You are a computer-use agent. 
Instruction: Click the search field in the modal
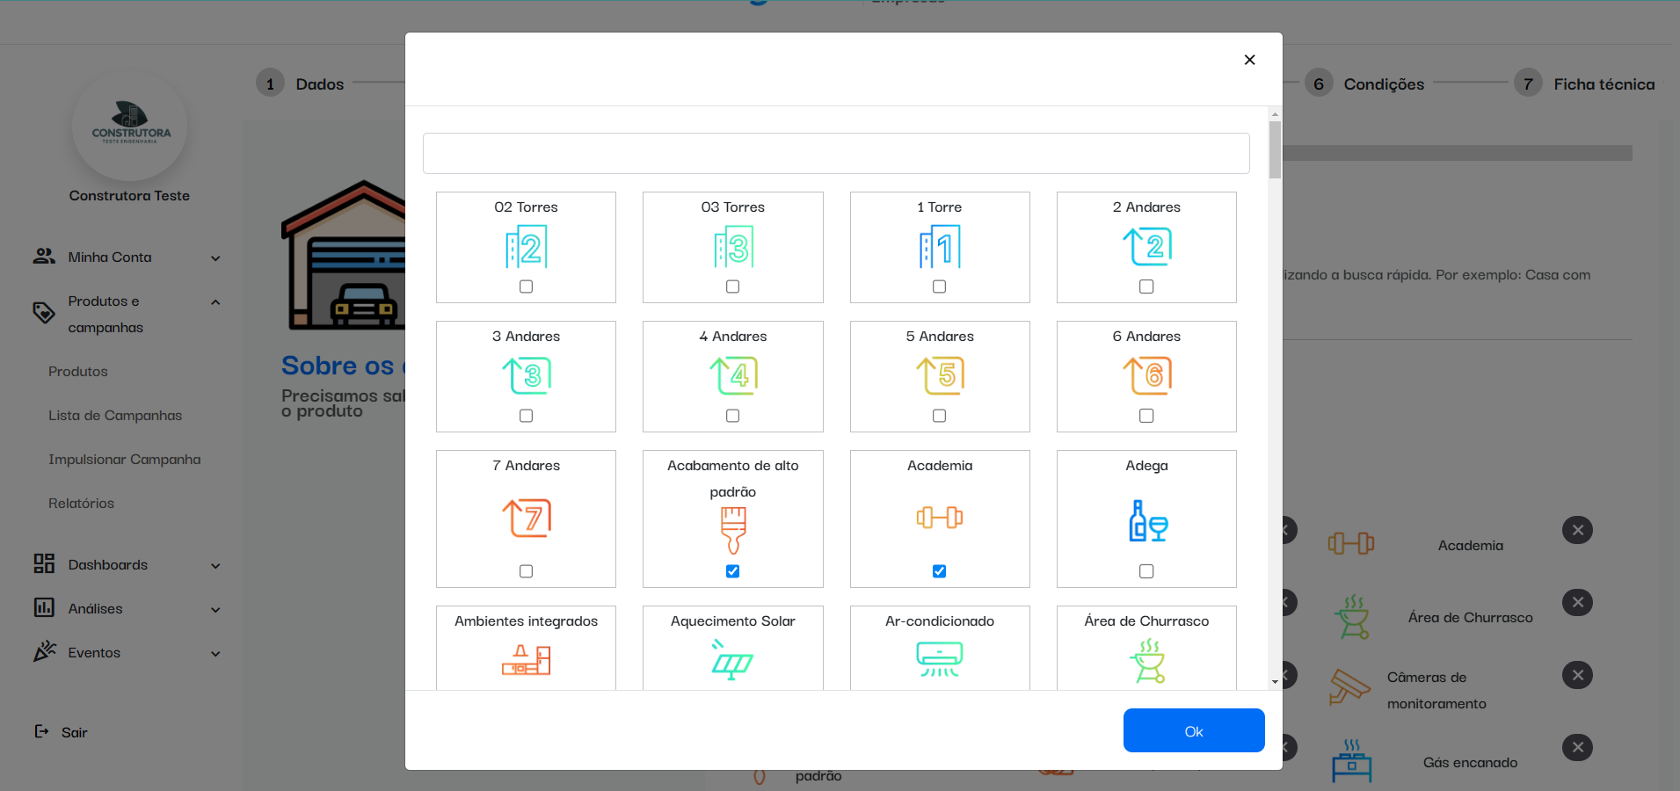(835, 154)
